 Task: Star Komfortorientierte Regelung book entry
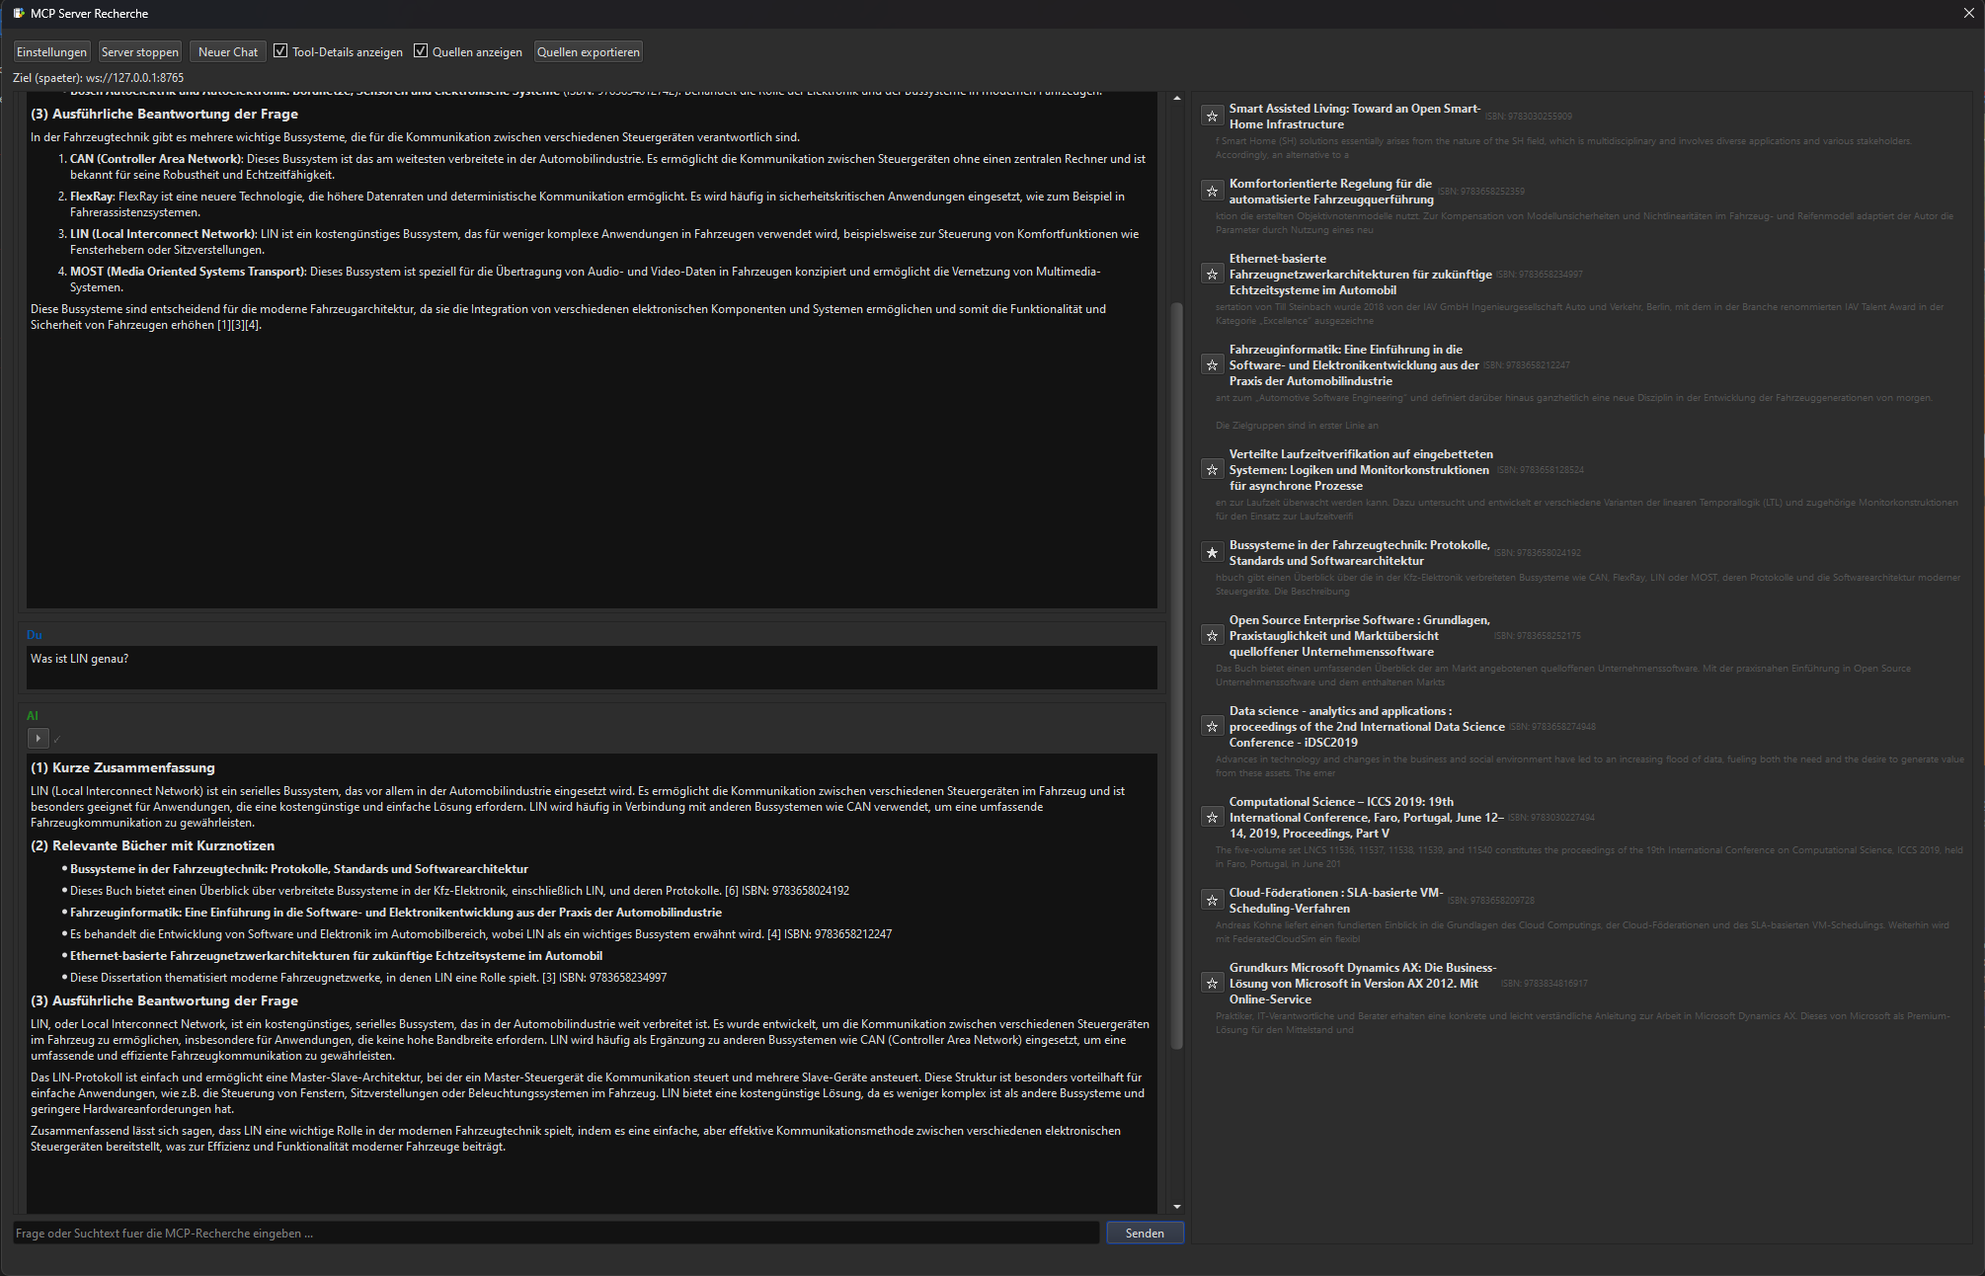(1212, 192)
